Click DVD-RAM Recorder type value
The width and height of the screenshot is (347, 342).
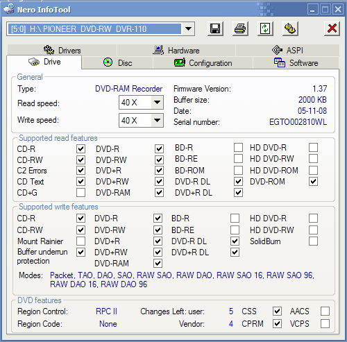tap(128, 89)
